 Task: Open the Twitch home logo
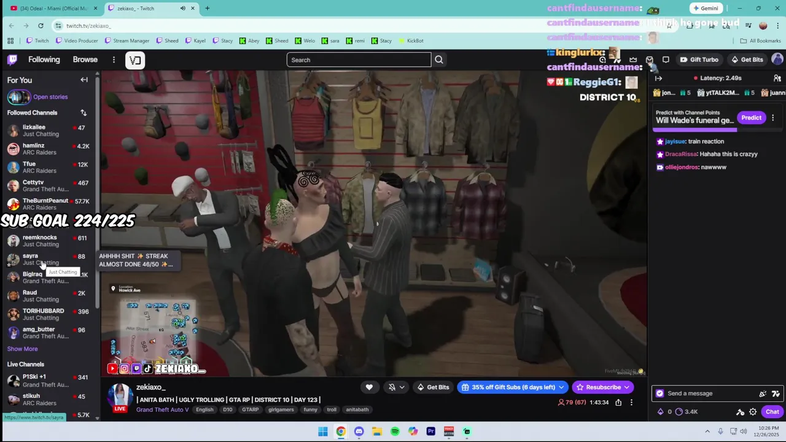(12, 60)
